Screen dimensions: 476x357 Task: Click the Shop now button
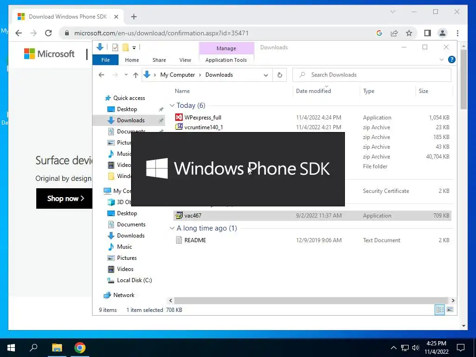[x=64, y=198]
